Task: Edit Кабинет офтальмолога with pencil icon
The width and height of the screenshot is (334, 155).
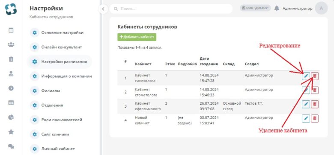Action: (306, 104)
